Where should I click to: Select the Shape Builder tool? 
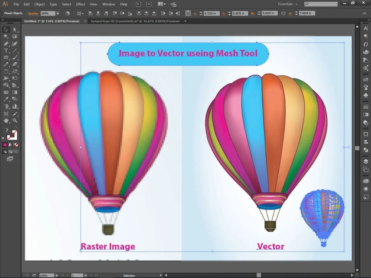[6, 85]
